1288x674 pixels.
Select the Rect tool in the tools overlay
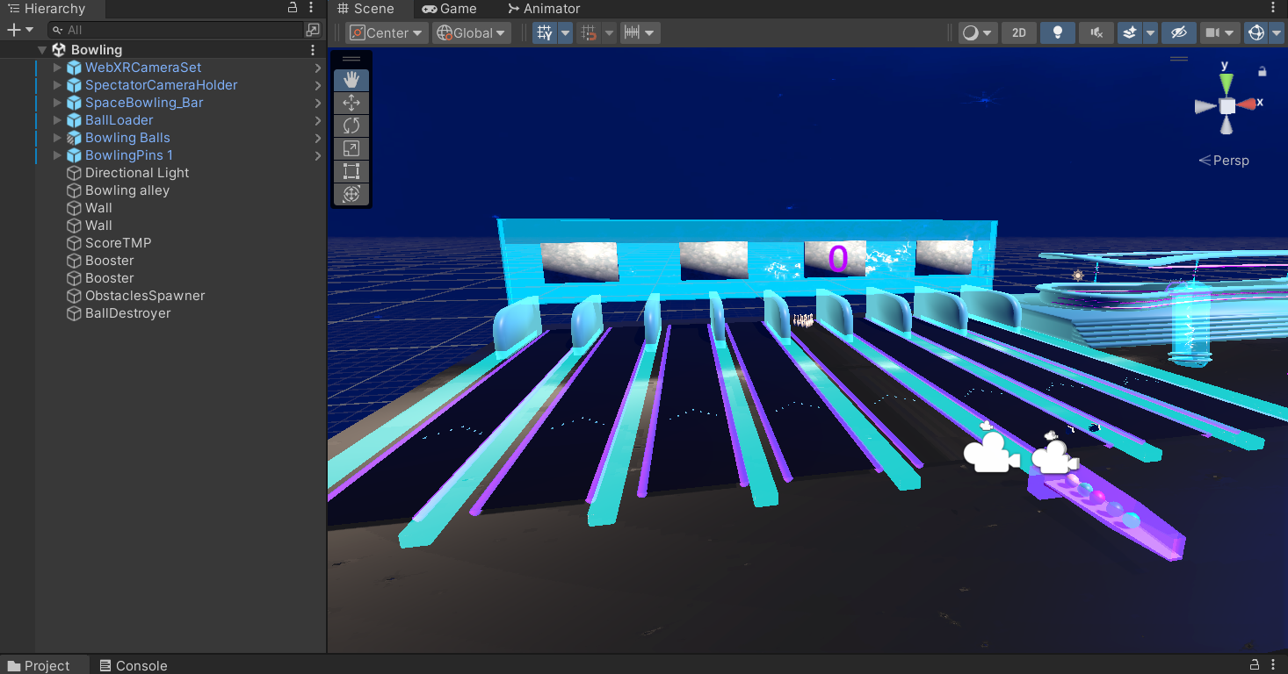pos(351,171)
